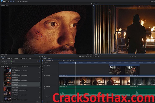Open the File menu

[x=18, y=1]
